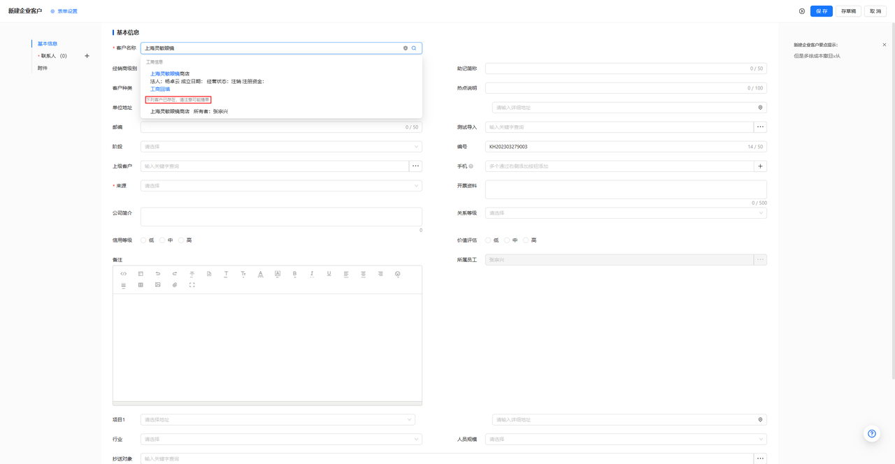895x464 pixels.
Task: Click into the 公司简介 text area
Action: pyautogui.click(x=281, y=217)
